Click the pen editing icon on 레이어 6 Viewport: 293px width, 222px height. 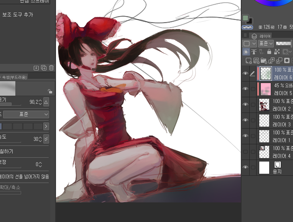[x=252, y=74]
